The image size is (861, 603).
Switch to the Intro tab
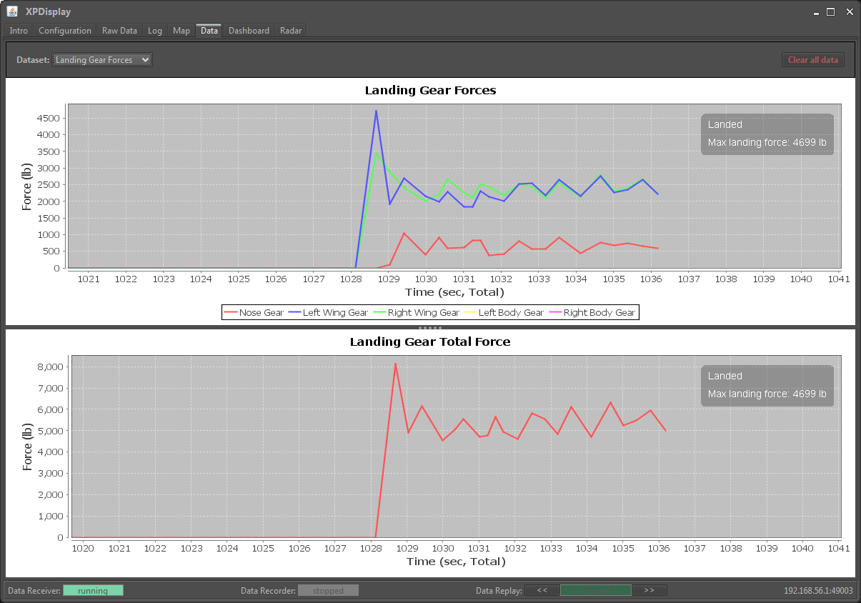tap(19, 31)
